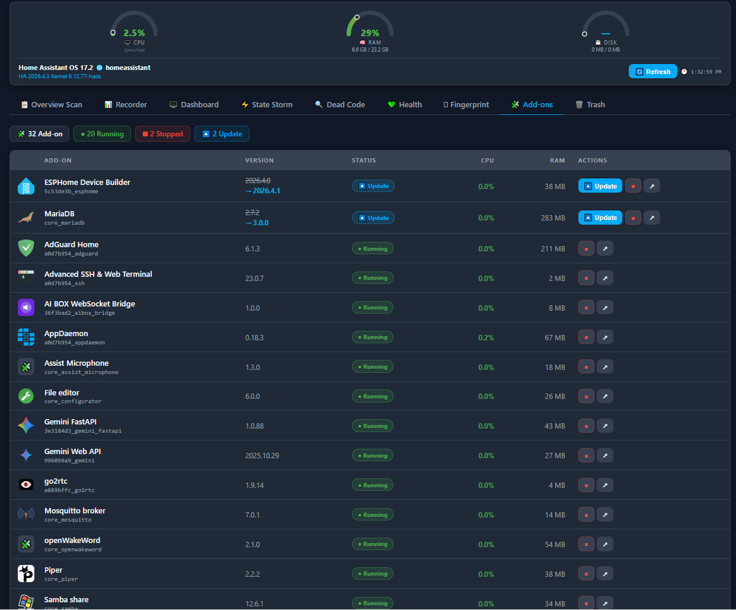Click the MariaDB seal icon
Screen dimensions: 736x610
pos(26,218)
